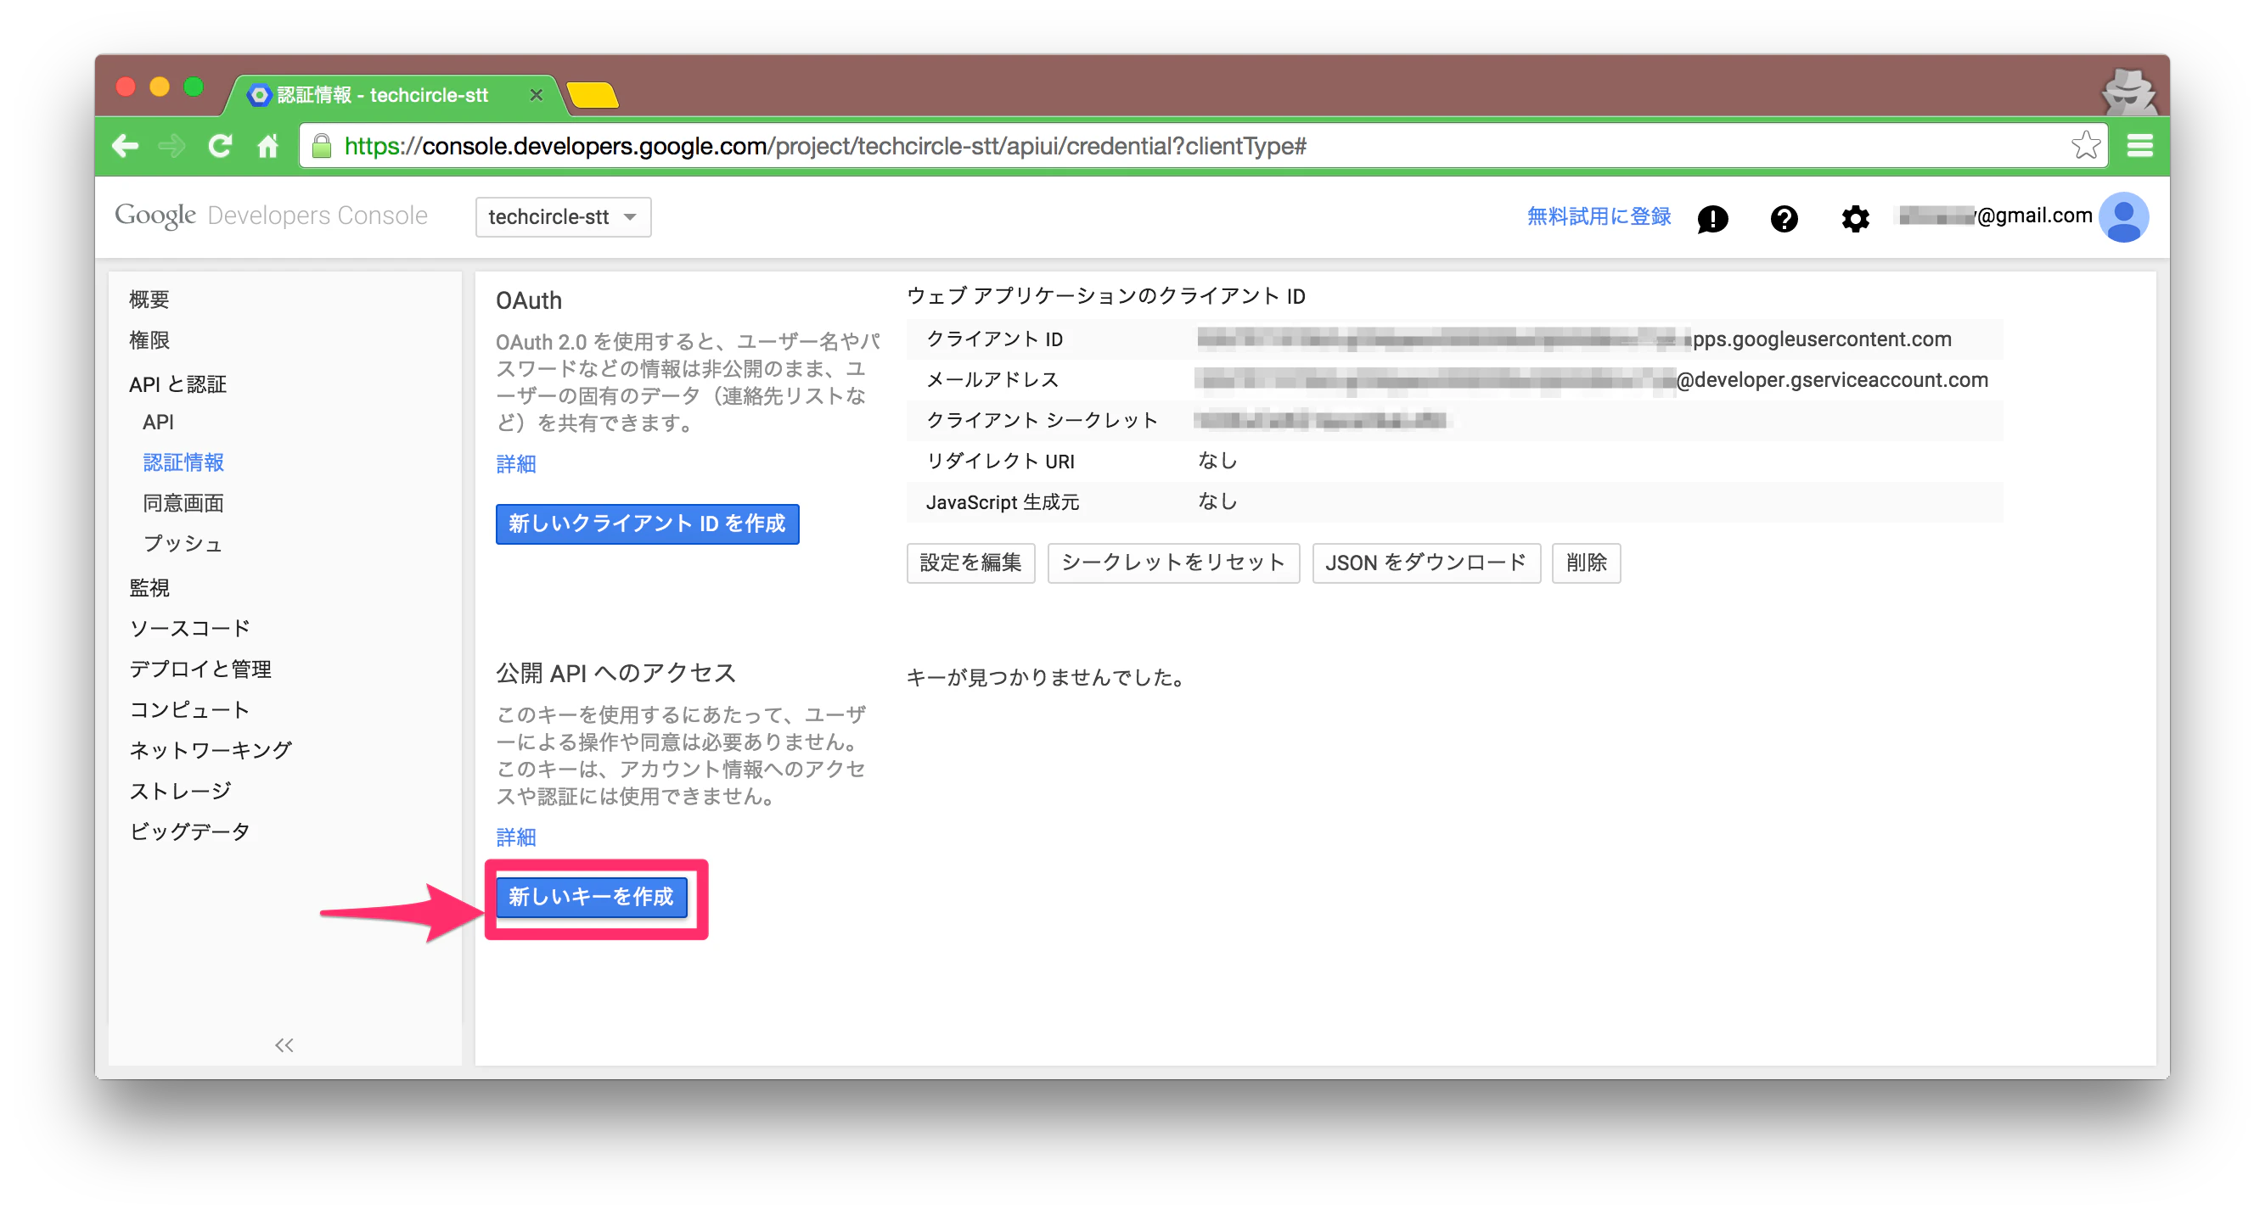Click 新しいキーを作成 button
The image size is (2265, 1215).
[x=592, y=897]
